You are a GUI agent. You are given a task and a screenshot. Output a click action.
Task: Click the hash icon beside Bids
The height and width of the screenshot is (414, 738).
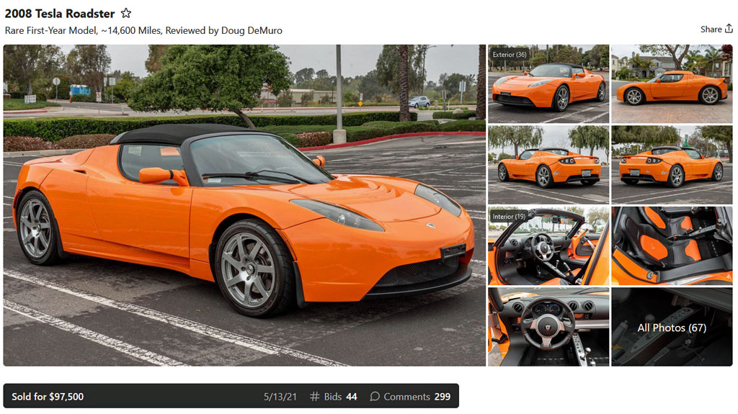tap(314, 397)
